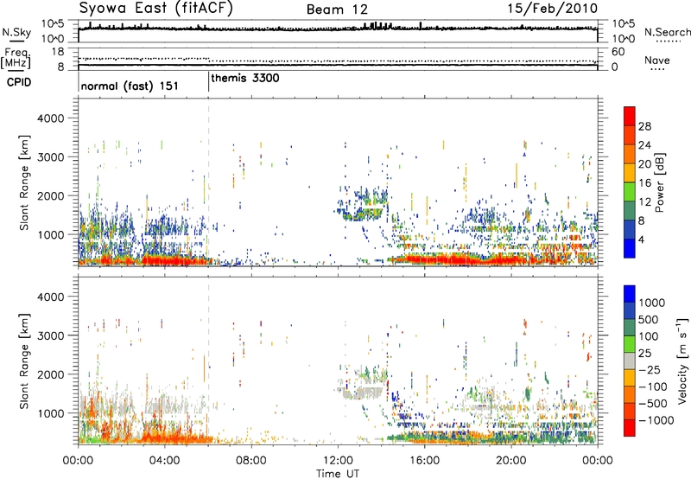
Task: Select the 'Velocity [m s-1]' colorbar title
Action: pyautogui.click(x=682, y=361)
